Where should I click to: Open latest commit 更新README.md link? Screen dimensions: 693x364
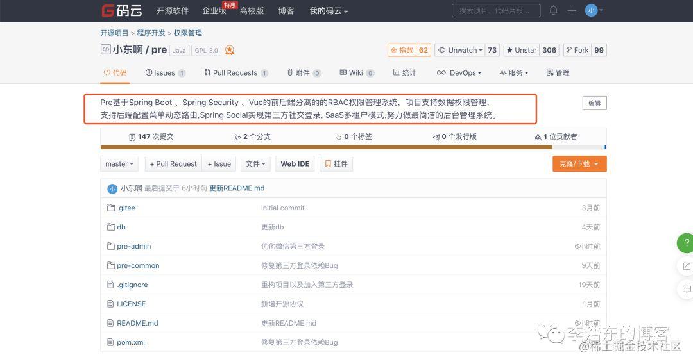click(237, 188)
